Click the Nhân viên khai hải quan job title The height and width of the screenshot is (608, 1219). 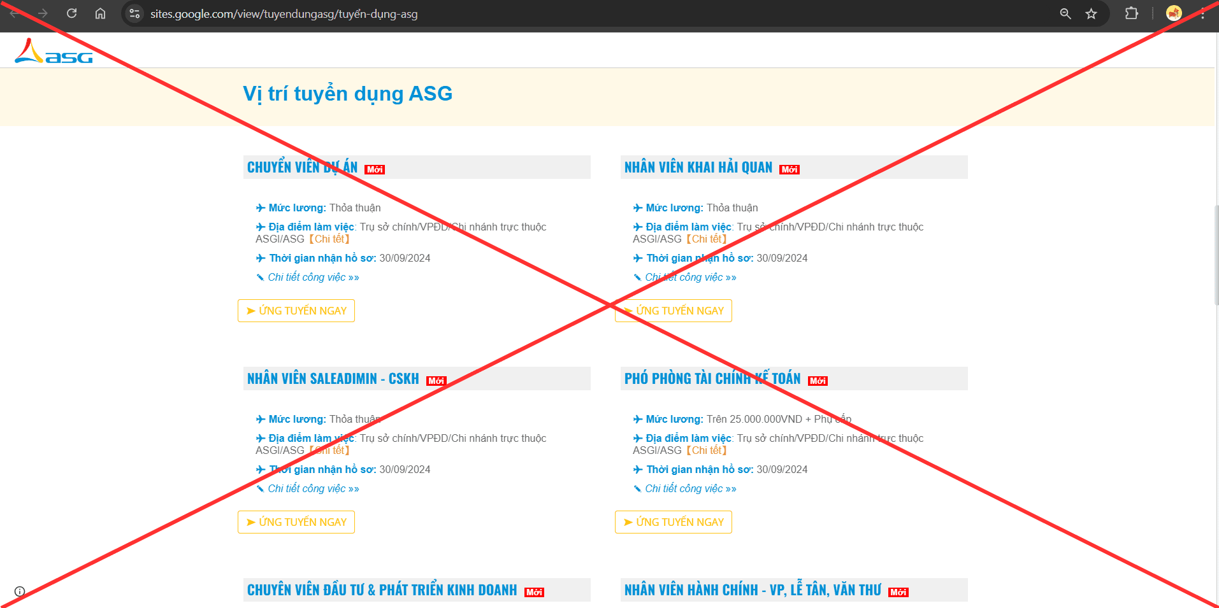click(698, 167)
